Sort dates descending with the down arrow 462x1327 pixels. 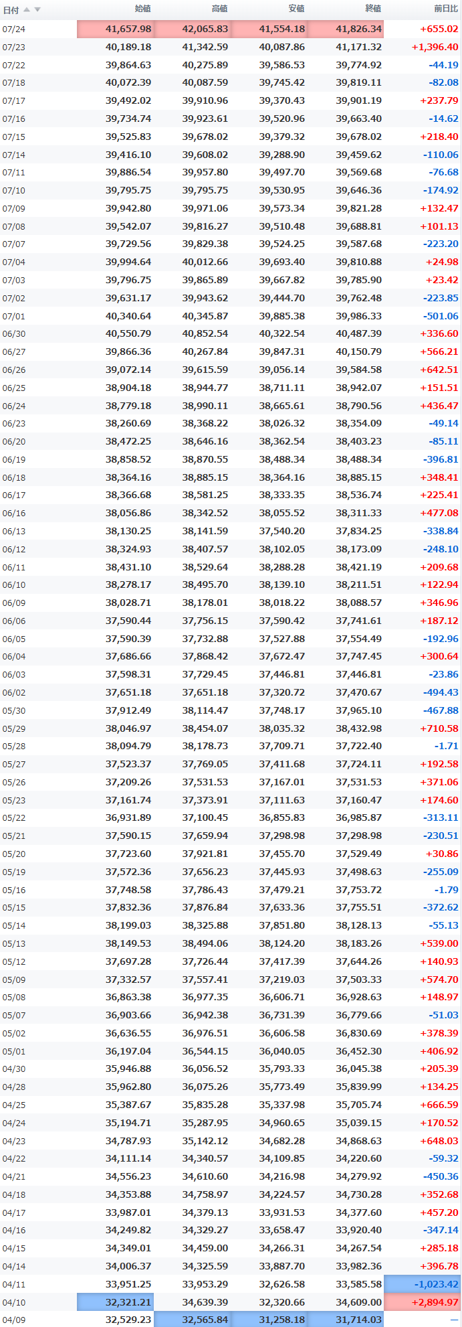pyautogui.click(x=37, y=9)
